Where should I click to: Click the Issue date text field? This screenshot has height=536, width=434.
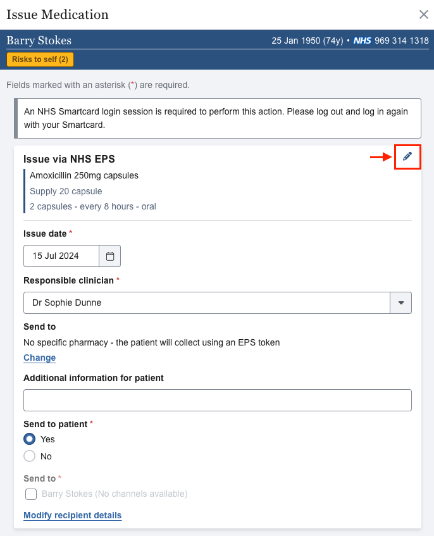pyautogui.click(x=61, y=256)
